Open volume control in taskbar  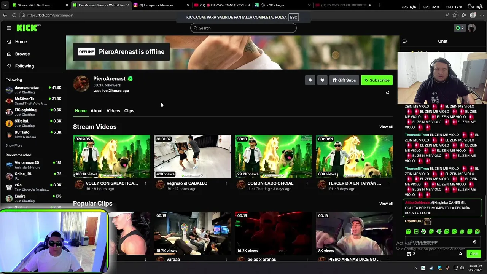click(x=462, y=268)
